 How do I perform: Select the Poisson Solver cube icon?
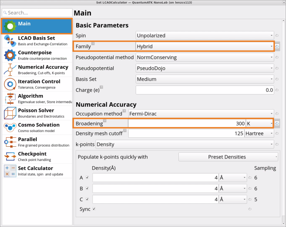tap(10, 113)
